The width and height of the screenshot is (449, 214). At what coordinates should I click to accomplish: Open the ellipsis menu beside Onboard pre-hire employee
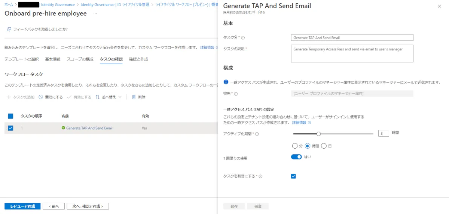pos(95,14)
